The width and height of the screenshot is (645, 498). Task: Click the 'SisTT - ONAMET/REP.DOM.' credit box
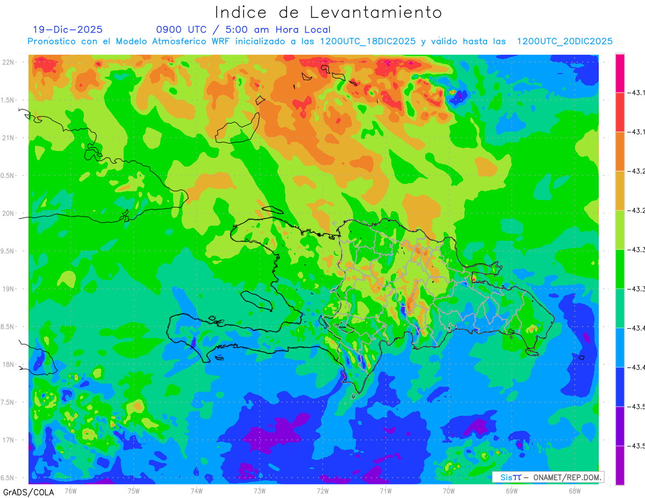click(x=548, y=477)
